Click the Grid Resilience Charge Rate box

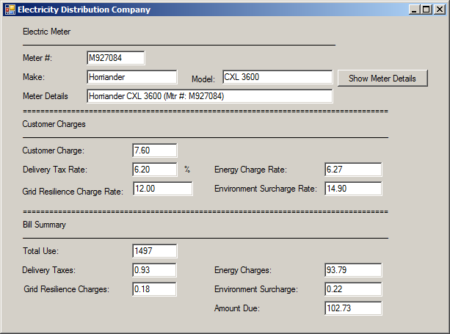[x=163, y=189]
